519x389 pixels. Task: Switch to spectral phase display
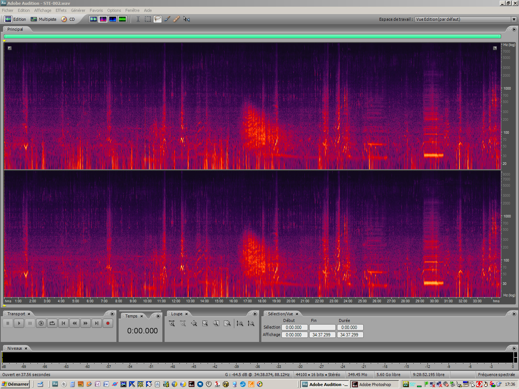[x=122, y=19]
